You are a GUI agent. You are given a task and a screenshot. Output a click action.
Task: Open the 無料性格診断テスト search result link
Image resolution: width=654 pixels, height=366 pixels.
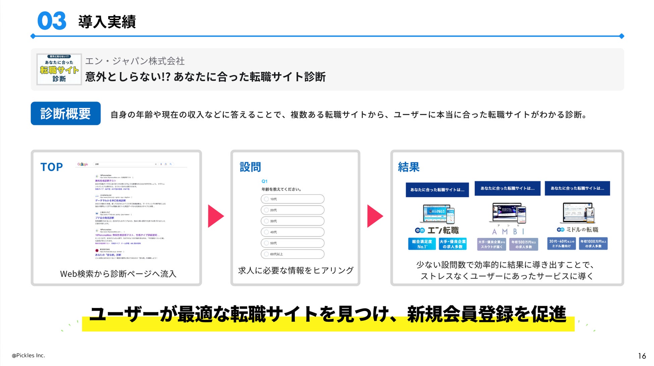(x=105, y=181)
